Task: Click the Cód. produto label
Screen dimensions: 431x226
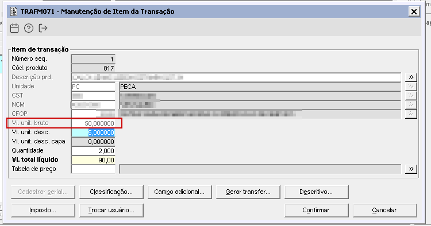Action: [x=29, y=68]
